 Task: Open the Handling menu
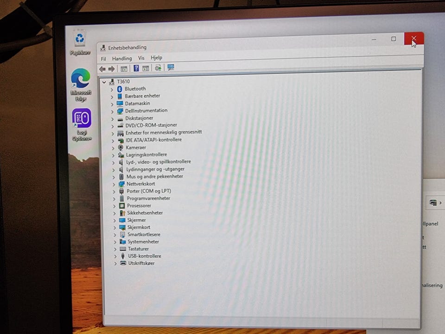tap(122, 58)
